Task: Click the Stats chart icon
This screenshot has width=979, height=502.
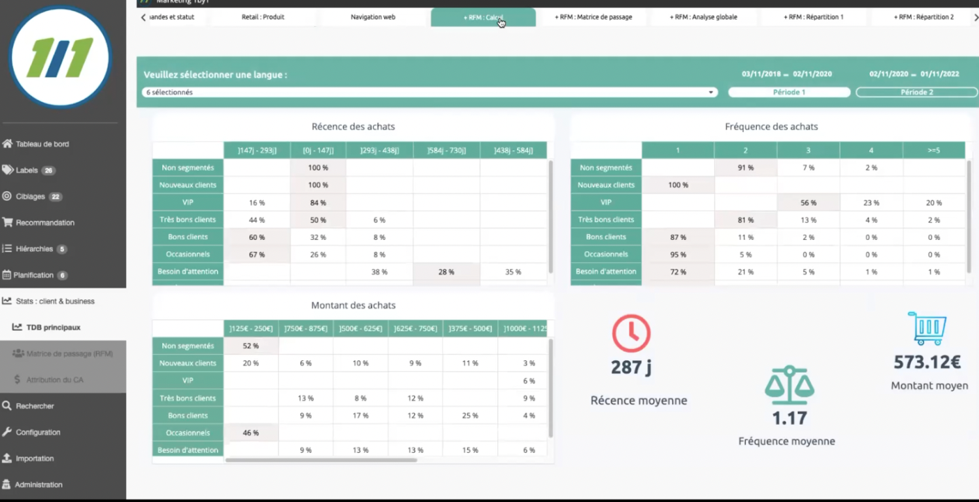Action: (x=7, y=301)
